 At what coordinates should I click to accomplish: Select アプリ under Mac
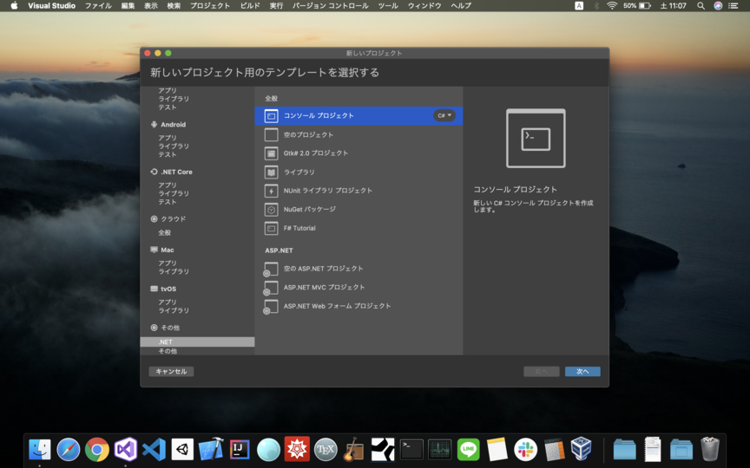168,263
